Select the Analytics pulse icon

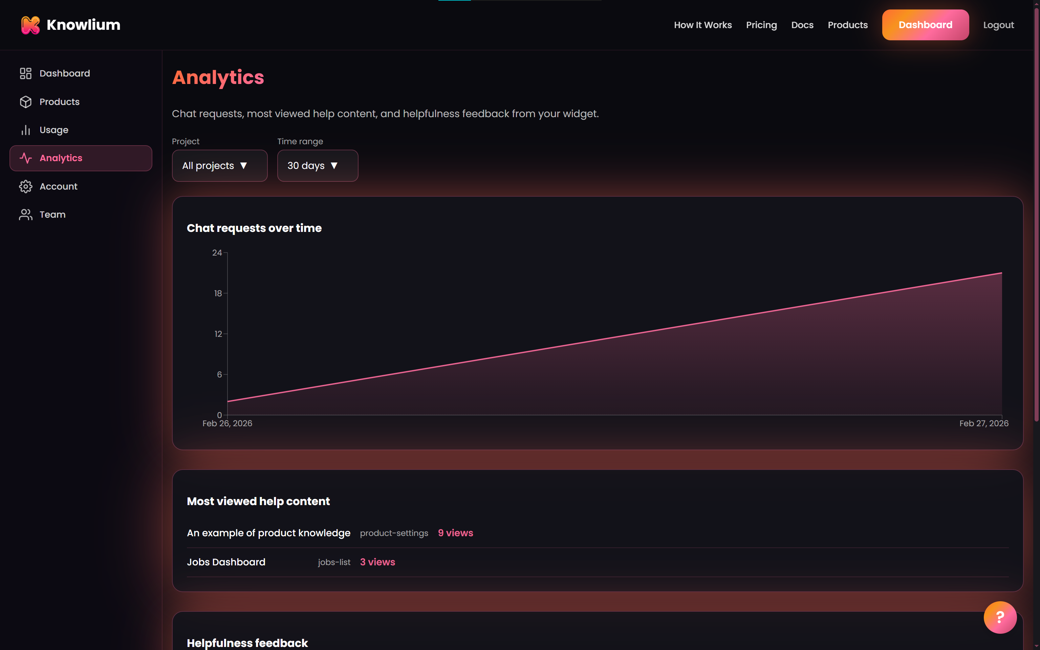(26, 158)
